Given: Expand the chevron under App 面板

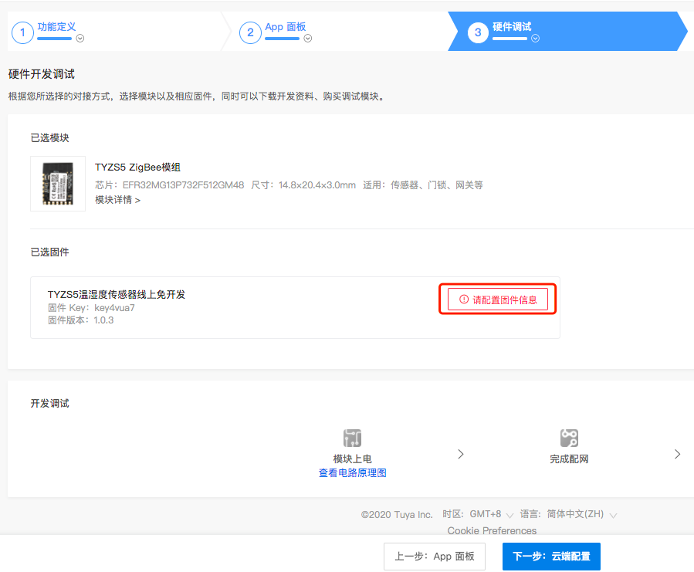Looking at the screenshot, I should tap(308, 39).
